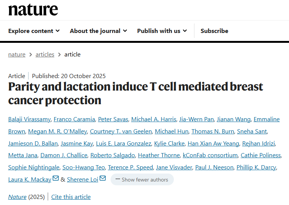Open author Balaji Virassamy's profile
289x205 pixels.
[x=29, y=119]
